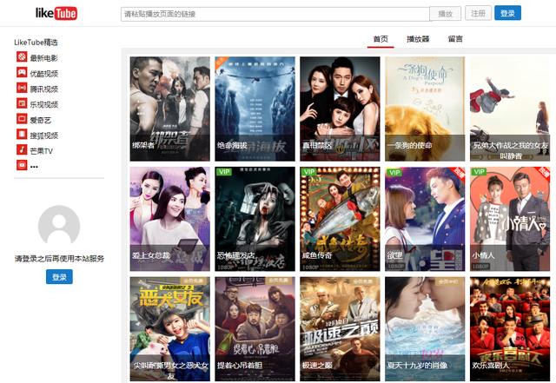Open 芒果TV category link

click(41, 151)
